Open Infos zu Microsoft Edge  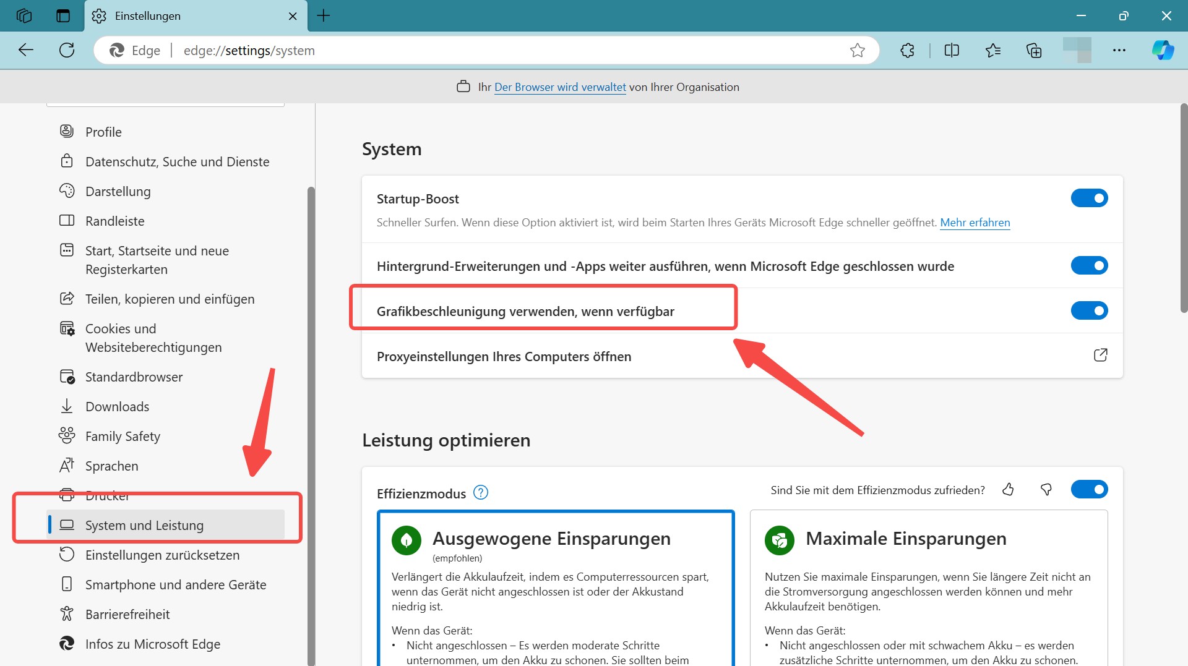coord(166,644)
